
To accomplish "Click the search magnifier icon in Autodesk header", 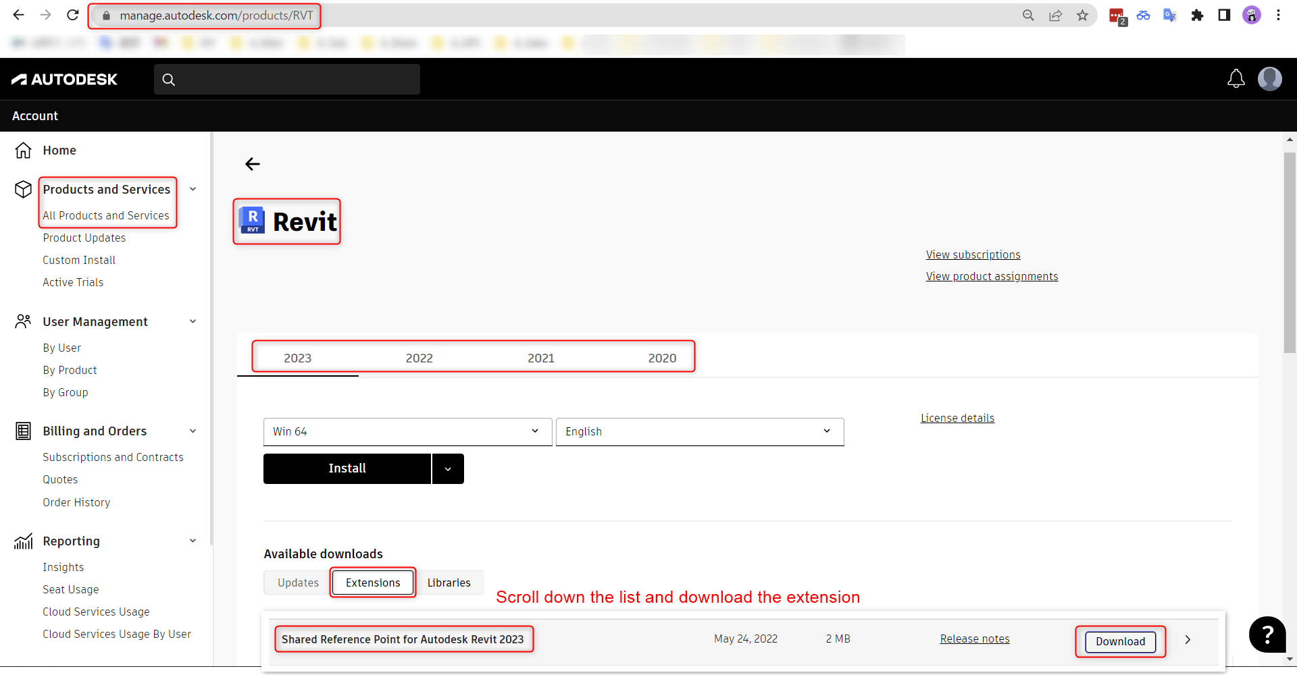I will 169,80.
